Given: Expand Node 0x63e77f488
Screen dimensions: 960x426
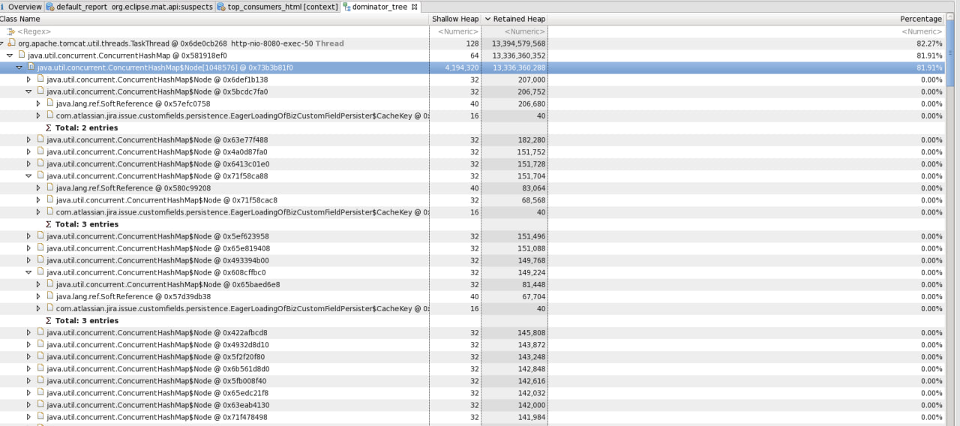Looking at the screenshot, I should pos(29,139).
